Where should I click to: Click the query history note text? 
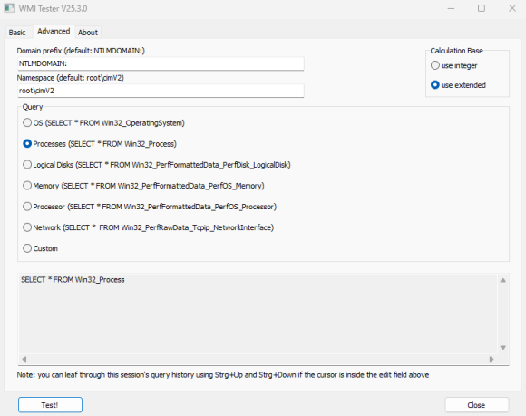tap(223, 375)
